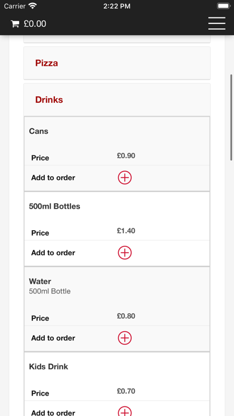Screen dimensions: 234x416
Task: Collapse the Drinks category
Action: [x=117, y=100]
